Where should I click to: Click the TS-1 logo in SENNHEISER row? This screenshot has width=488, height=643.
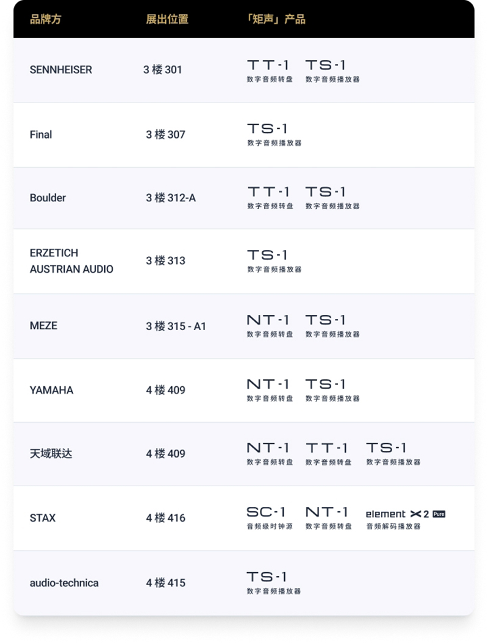tap(326, 65)
